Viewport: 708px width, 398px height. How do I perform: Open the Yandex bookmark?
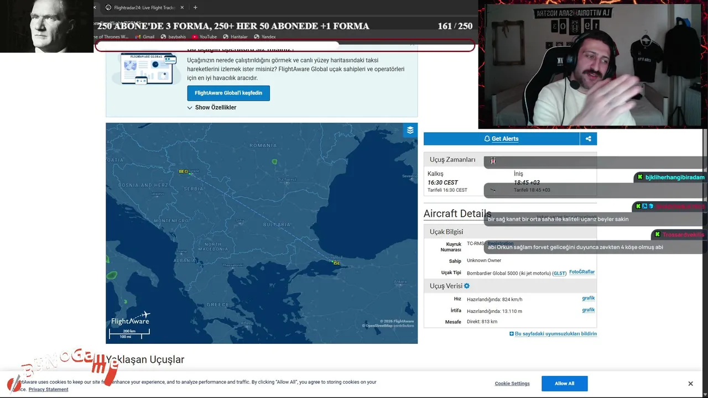[x=265, y=37]
